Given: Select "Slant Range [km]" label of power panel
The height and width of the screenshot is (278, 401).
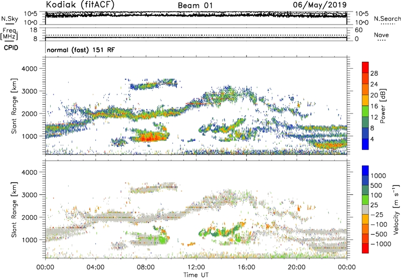Looking at the screenshot, I should pos(14,106).
